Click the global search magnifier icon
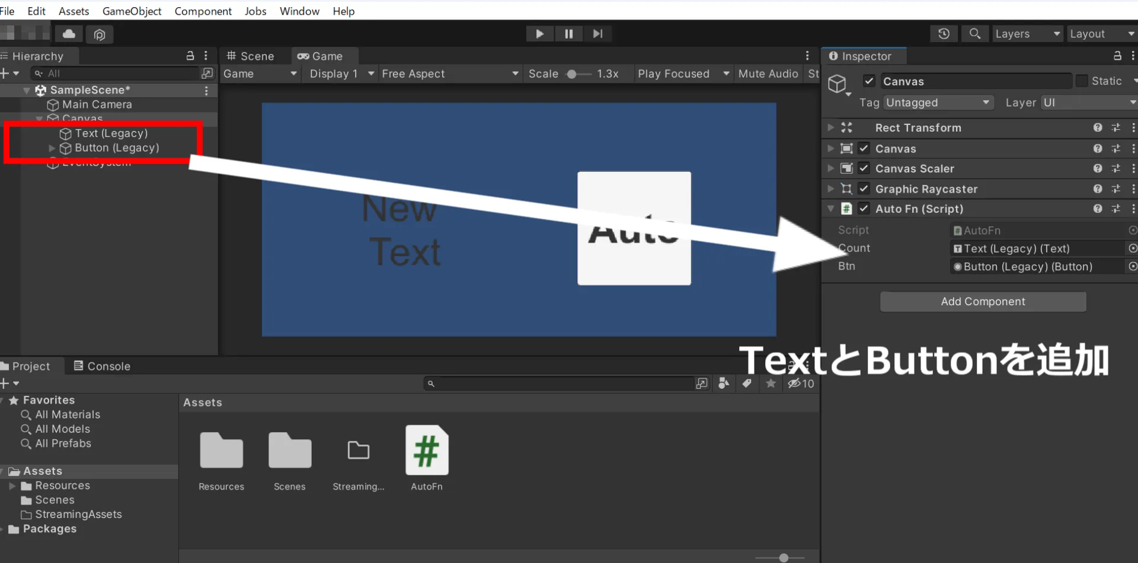The image size is (1138, 563). click(974, 34)
